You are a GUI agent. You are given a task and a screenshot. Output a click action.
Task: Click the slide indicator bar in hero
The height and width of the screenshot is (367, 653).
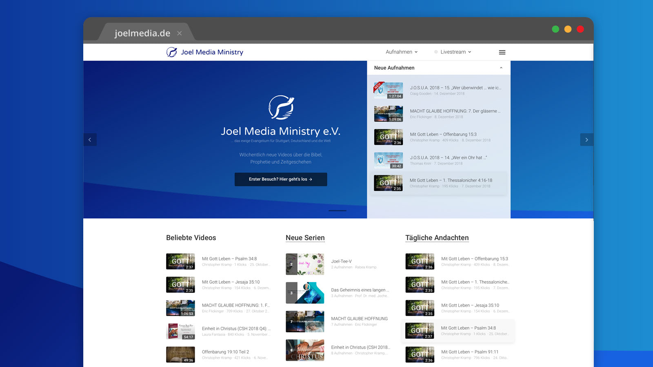[338, 210]
